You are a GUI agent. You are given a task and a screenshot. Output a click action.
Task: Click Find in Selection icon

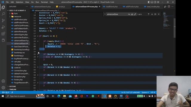pyautogui.click(x=155, y=14)
